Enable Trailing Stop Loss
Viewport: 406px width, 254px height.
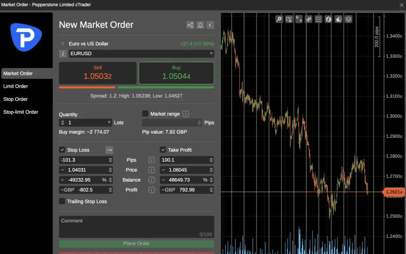[x=62, y=201]
